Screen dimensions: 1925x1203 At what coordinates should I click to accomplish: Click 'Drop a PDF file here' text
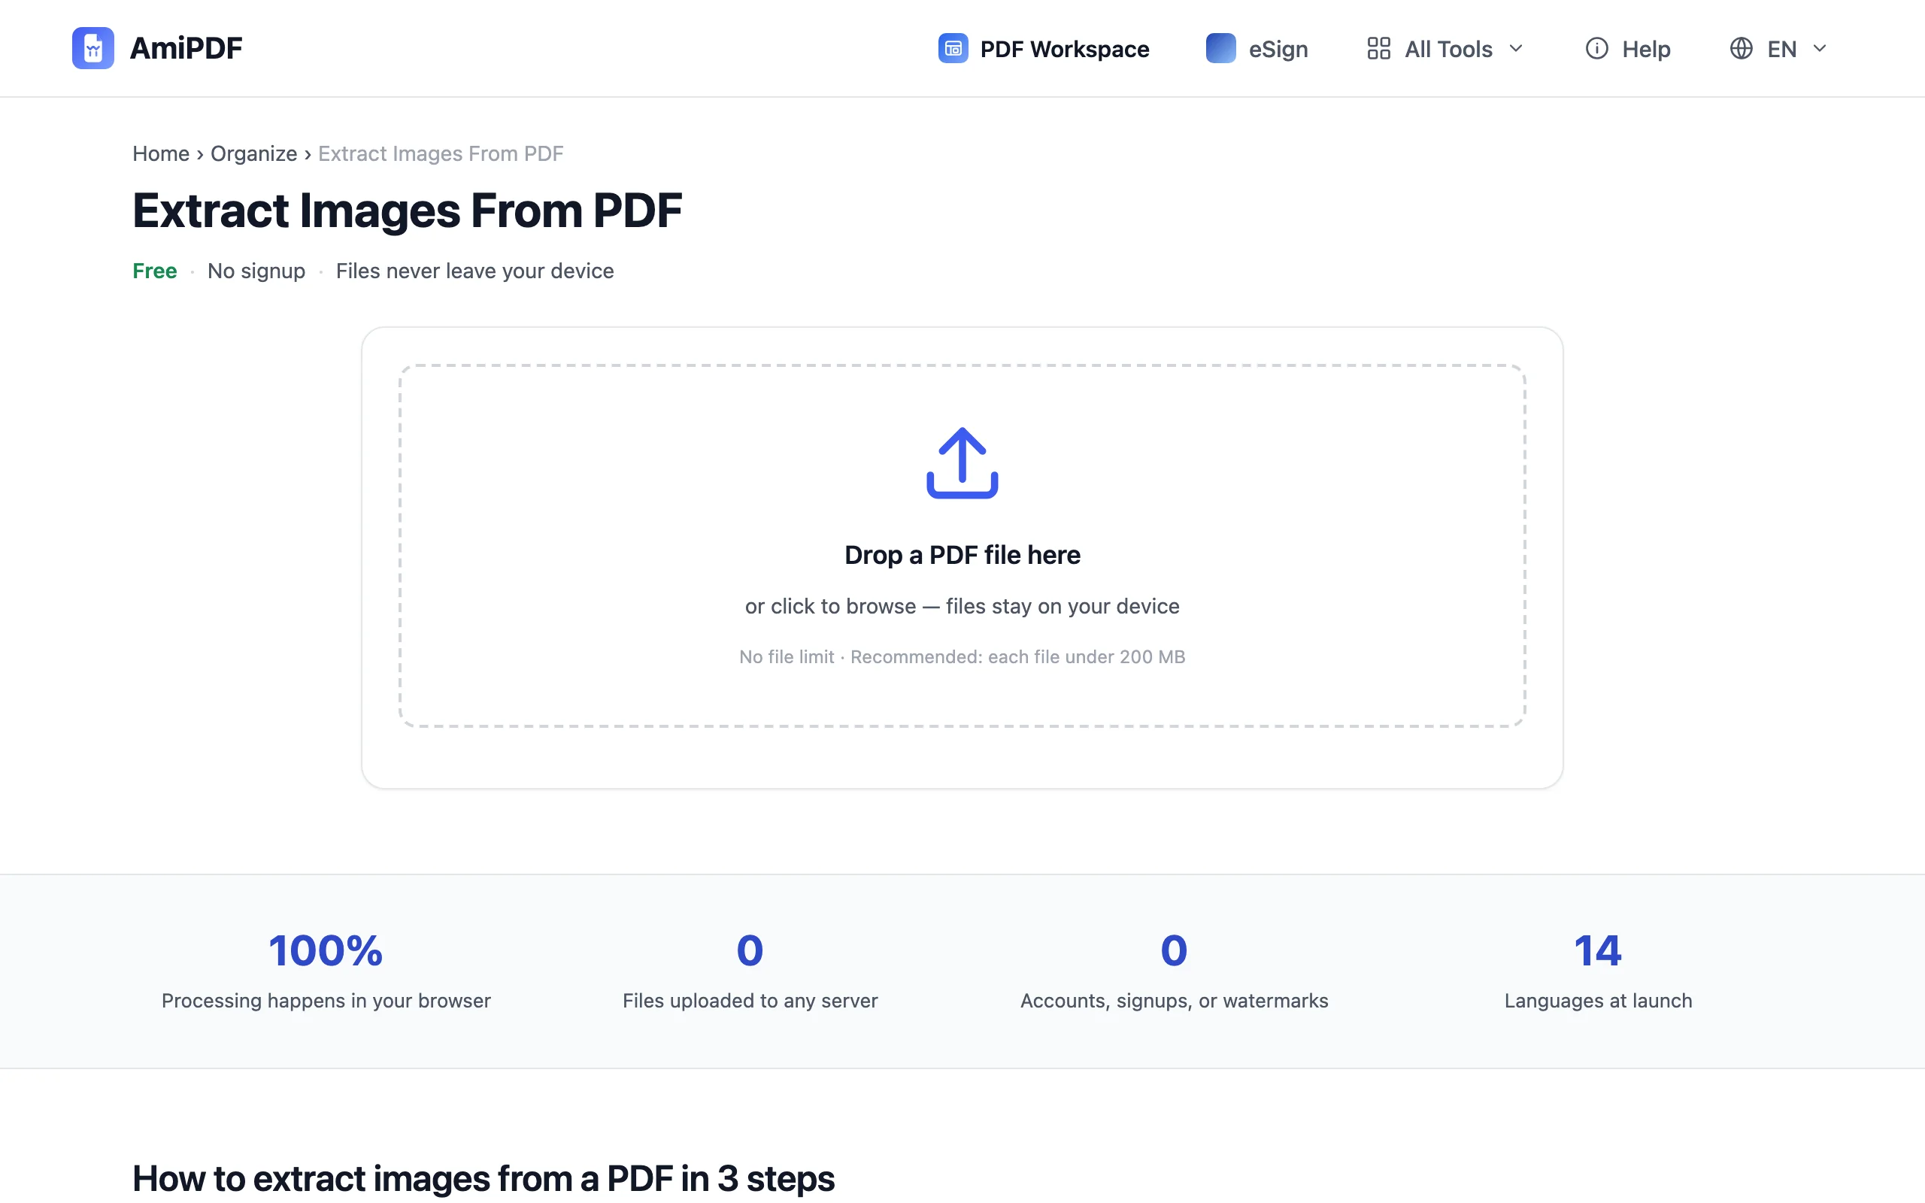coord(962,555)
